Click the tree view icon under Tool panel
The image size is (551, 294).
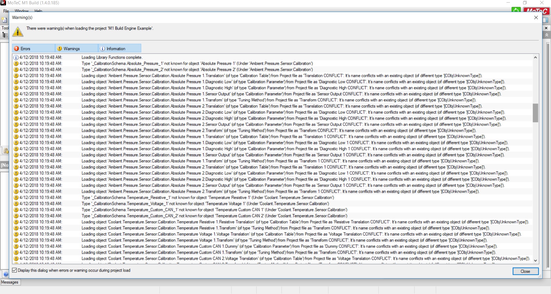[5, 35]
